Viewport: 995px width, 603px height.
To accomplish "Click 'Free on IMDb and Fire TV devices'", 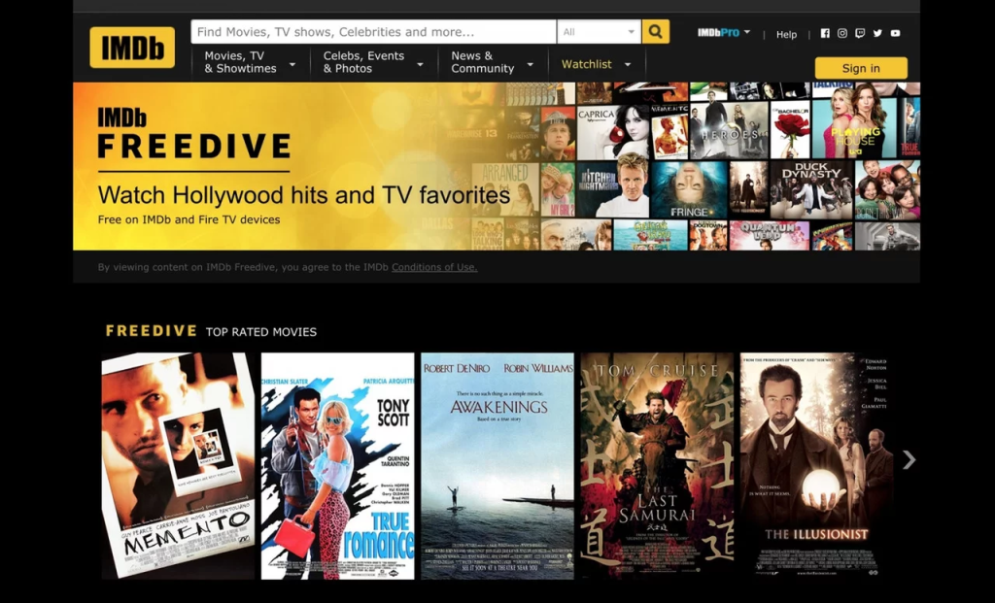I will pyautogui.click(x=189, y=219).
